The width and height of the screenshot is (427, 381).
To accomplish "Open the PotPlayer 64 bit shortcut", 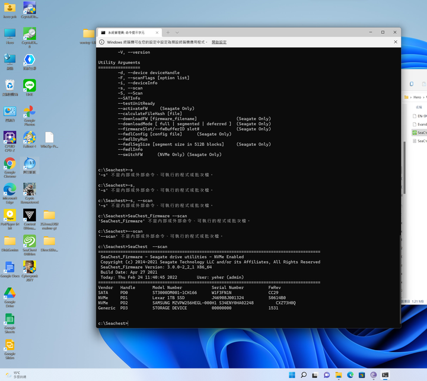I will pyautogui.click(x=10, y=219).
